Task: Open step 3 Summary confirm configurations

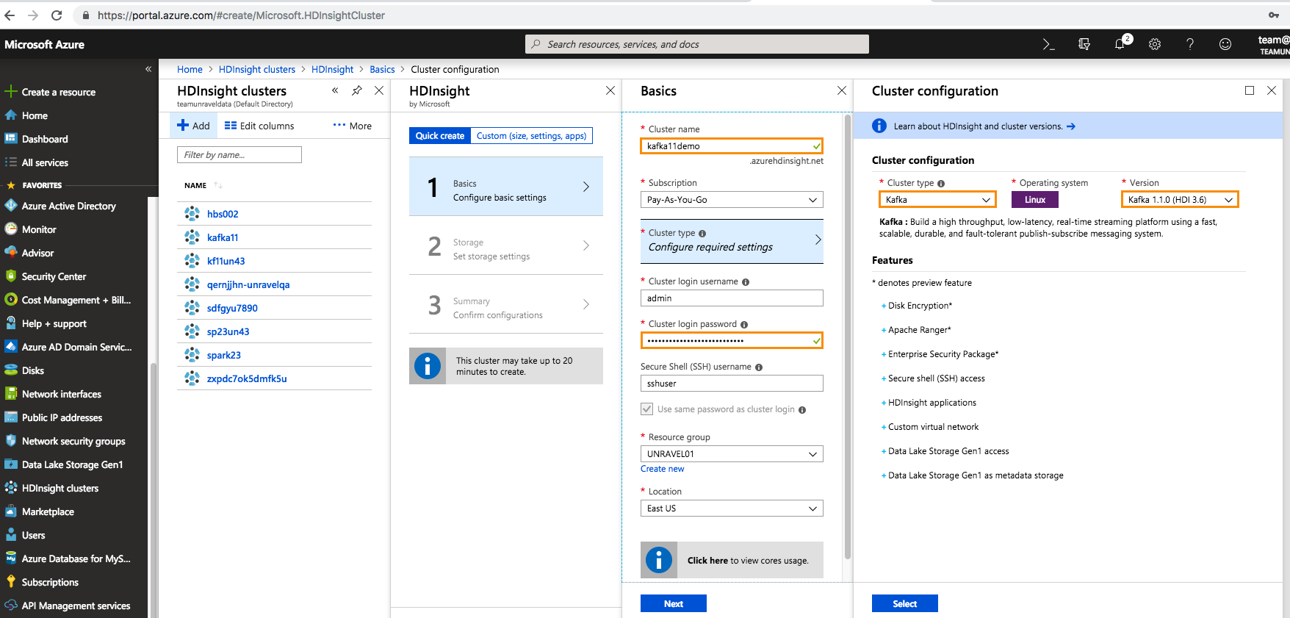Action: click(x=506, y=304)
